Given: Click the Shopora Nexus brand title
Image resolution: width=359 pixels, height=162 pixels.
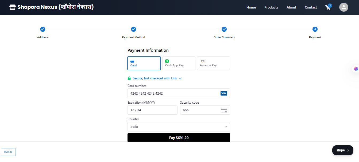Looking at the screenshot, I should point(55,7).
